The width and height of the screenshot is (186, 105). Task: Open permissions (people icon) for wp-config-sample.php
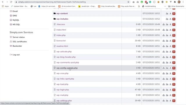167,68
